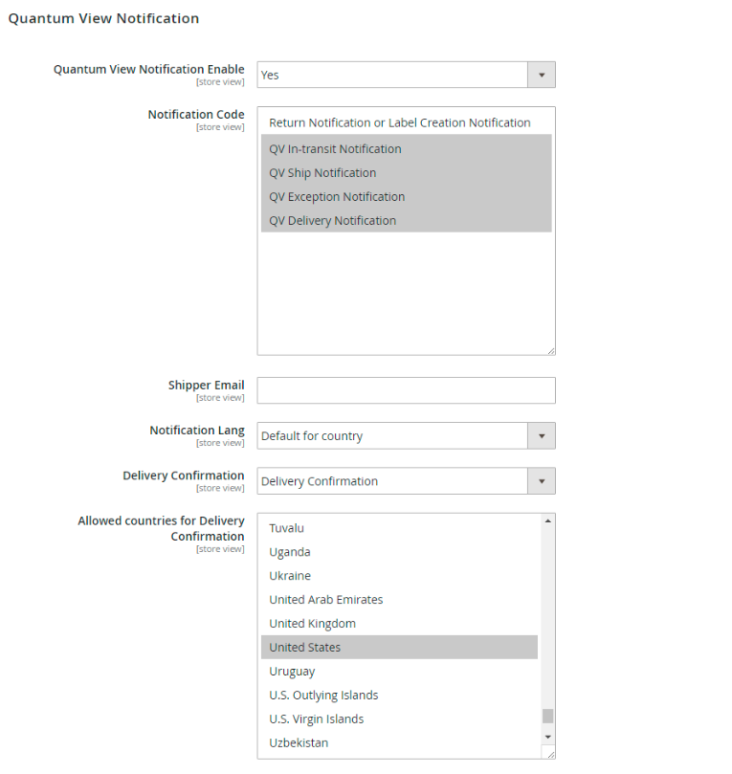Select U.S. Virgin Islands option

pos(316,719)
